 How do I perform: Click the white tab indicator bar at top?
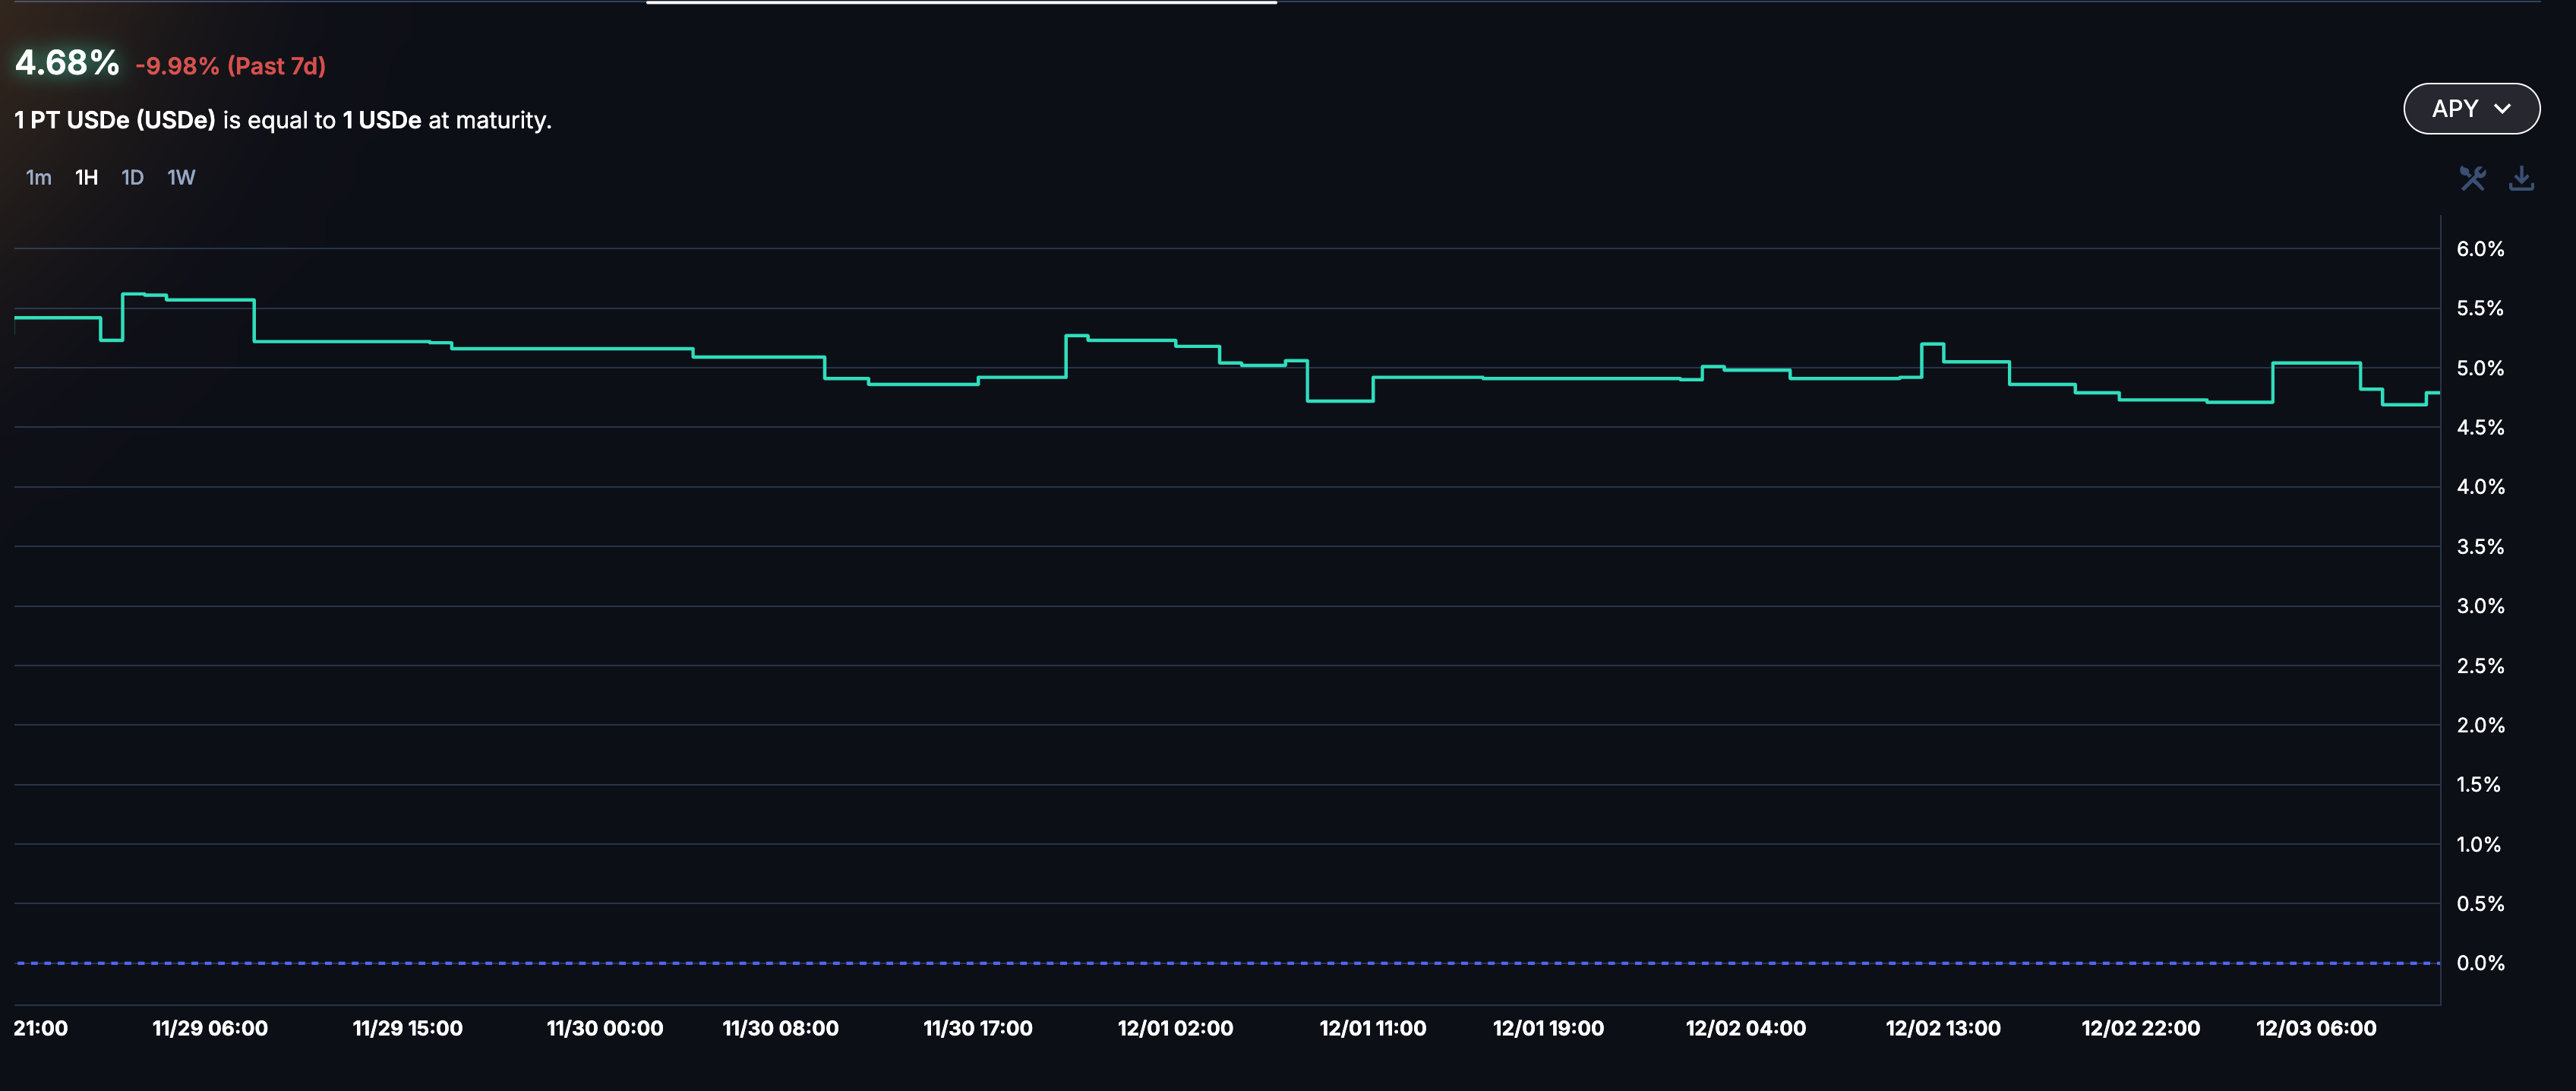(961, 3)
